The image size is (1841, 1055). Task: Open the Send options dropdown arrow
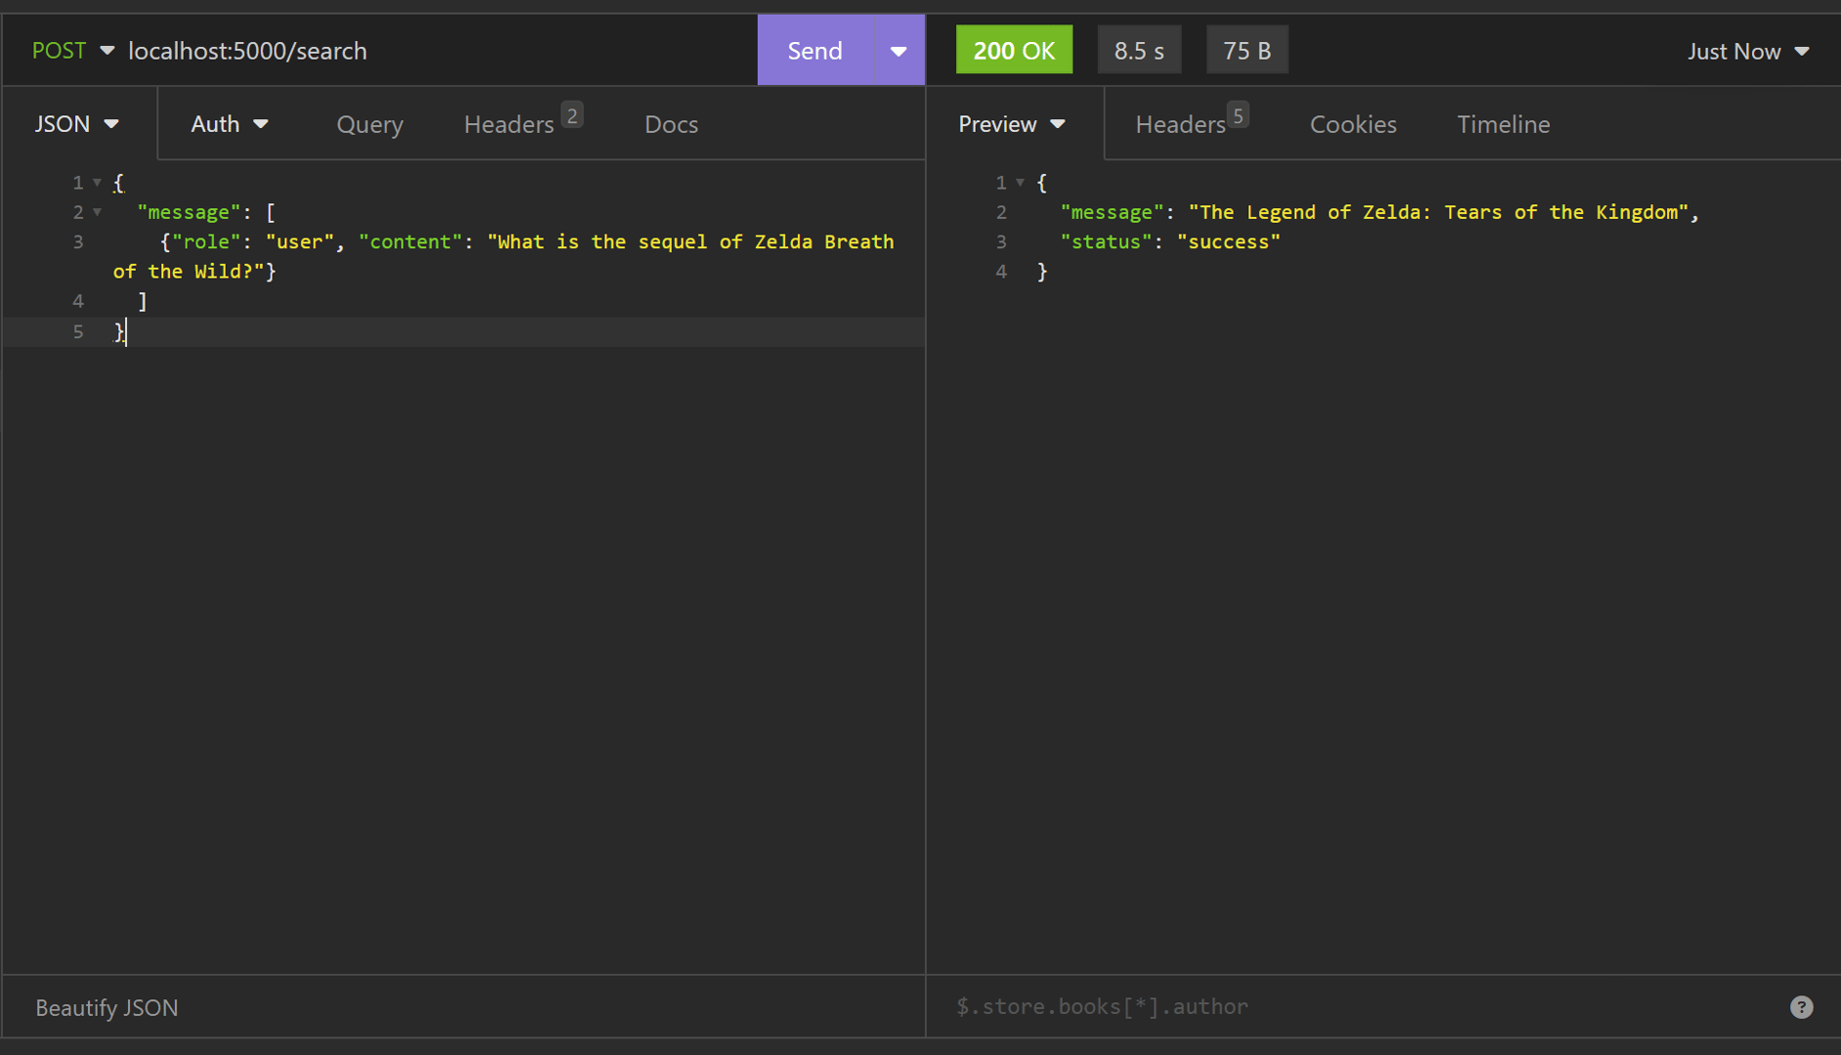coord(899,51)
